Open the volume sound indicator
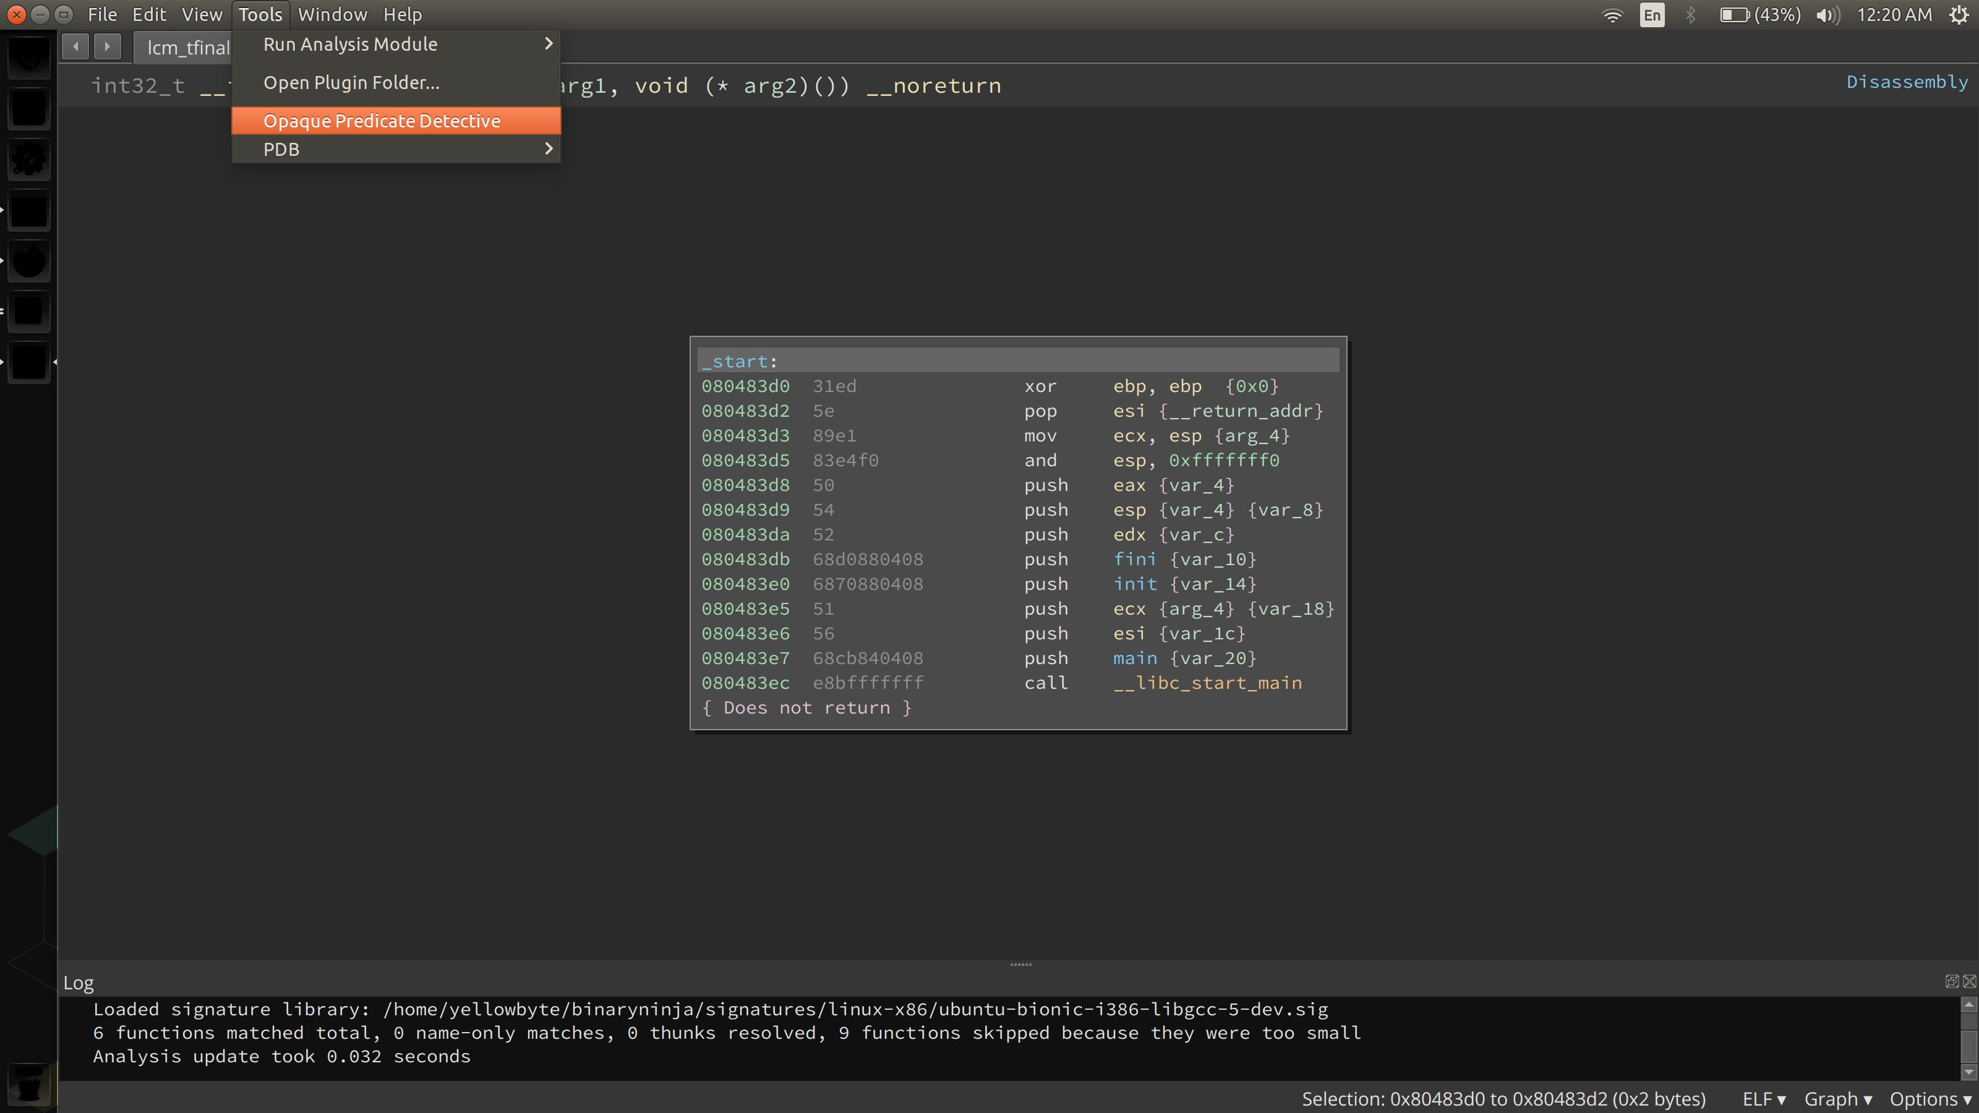 click(x=1827, y=15)
